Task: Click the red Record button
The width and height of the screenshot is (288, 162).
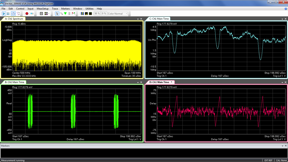Action: click(x=27, y=14)
